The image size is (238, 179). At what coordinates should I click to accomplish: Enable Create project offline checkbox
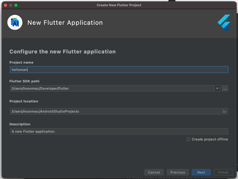pyautogui.click(x=188, y=139)
